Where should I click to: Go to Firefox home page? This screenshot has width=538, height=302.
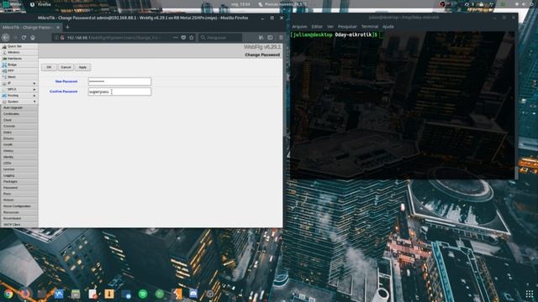pyautogui.click(x=33, y=37)
